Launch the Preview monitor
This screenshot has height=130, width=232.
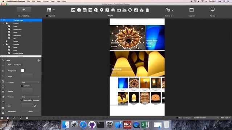[x=212, y=10]
